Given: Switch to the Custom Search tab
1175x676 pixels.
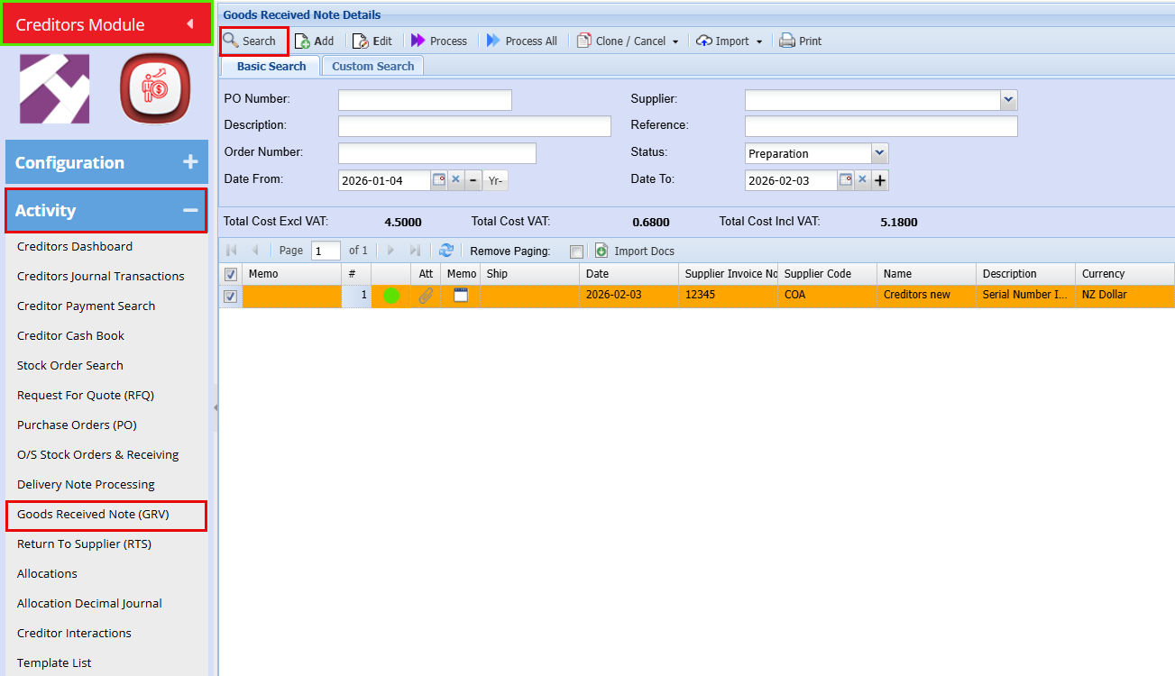Looking at the screenshot, I should (x=372, y=66).
